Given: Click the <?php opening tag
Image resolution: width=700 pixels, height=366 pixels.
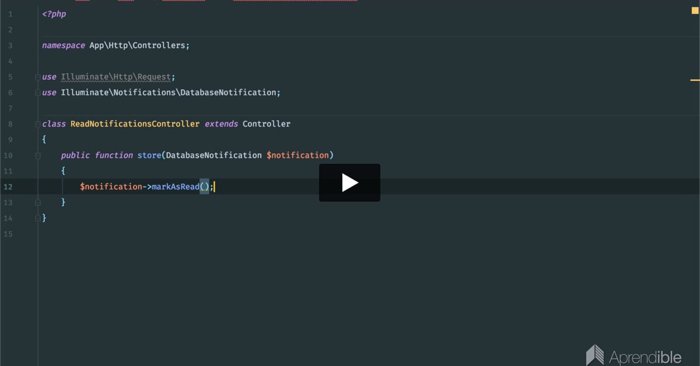Looking at the screenshot, I should click(x=54, y=13).
